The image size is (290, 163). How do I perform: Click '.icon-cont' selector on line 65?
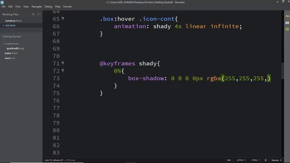[157, 19]
